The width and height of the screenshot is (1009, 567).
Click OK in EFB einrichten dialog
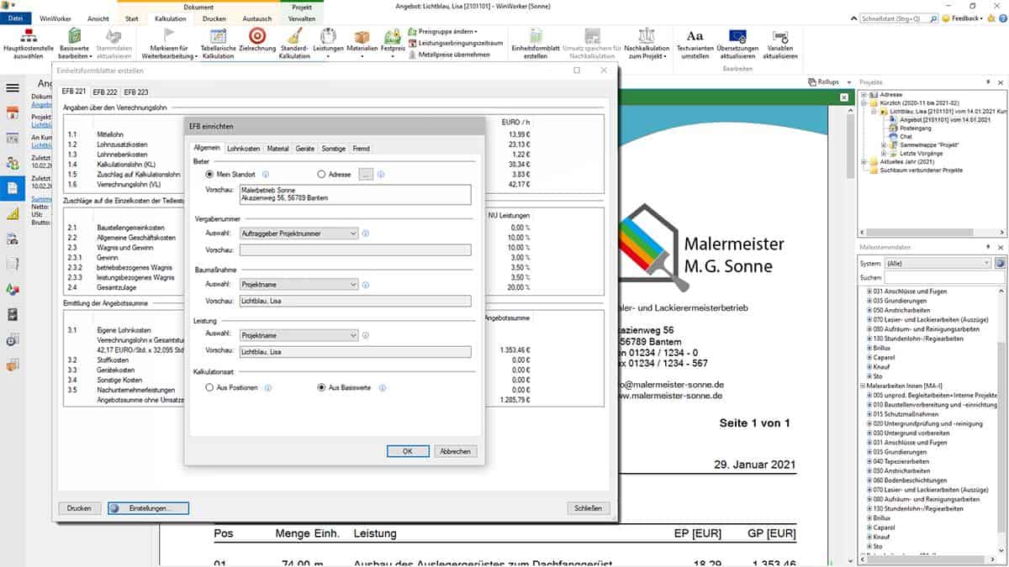[408, 451]
